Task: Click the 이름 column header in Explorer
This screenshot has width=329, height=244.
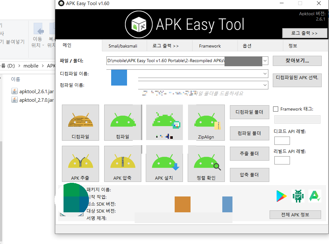Action: pos(16,79)
